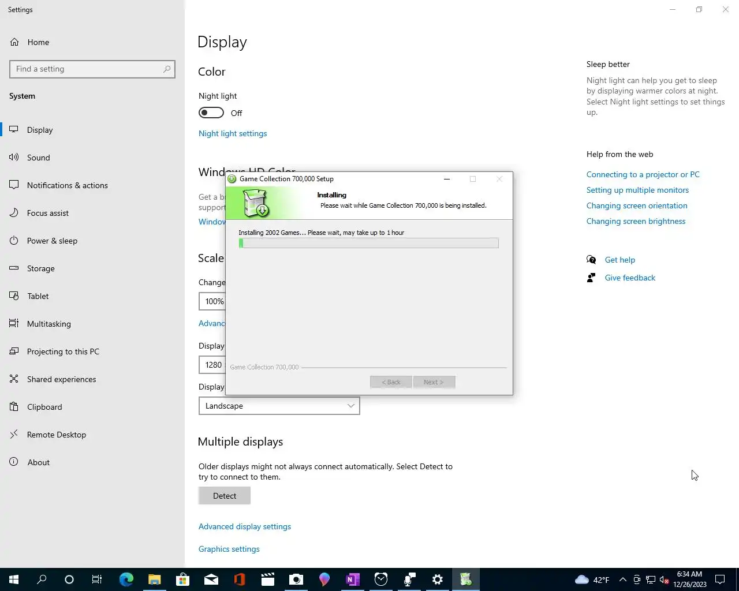The height and width of the screenshot is (591, 739).
Task: Open Night light settings link
Action: [233, 133]
